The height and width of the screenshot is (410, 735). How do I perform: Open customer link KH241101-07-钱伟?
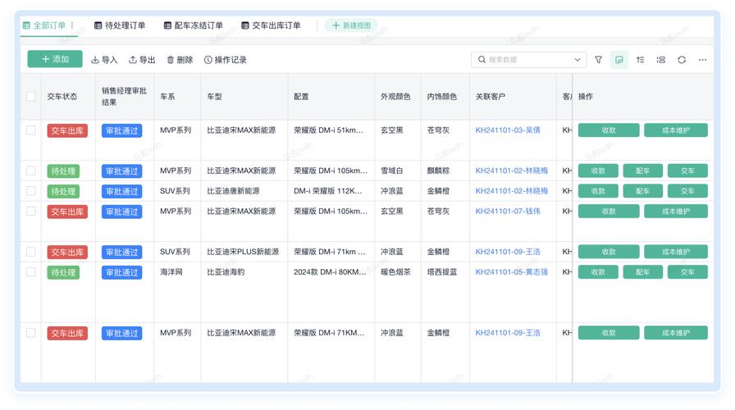pos(508,212)
